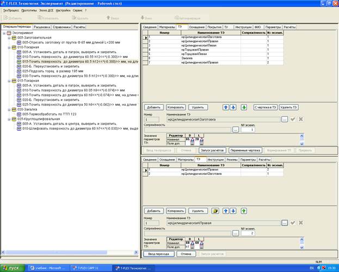This screenshot has width=339, height=272.
Task: Click the Переменные чертежа button
Action: [245, 150]
